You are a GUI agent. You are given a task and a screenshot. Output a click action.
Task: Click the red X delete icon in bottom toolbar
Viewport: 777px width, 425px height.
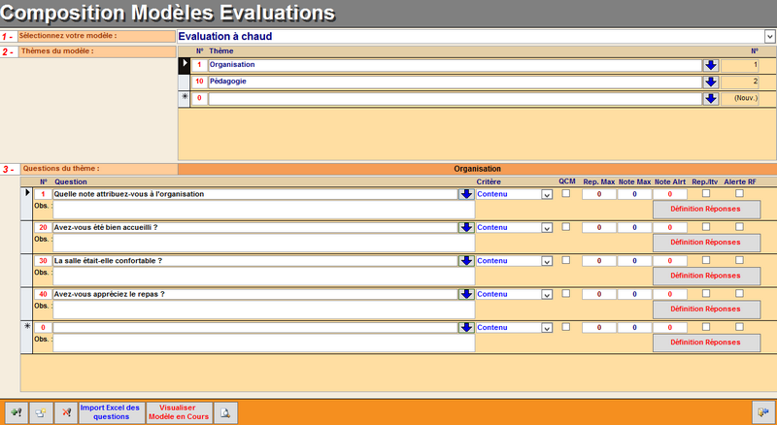coord(65,412)
